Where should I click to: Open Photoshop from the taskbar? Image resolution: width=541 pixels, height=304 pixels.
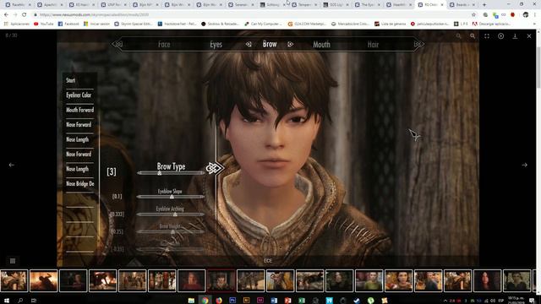232,301
